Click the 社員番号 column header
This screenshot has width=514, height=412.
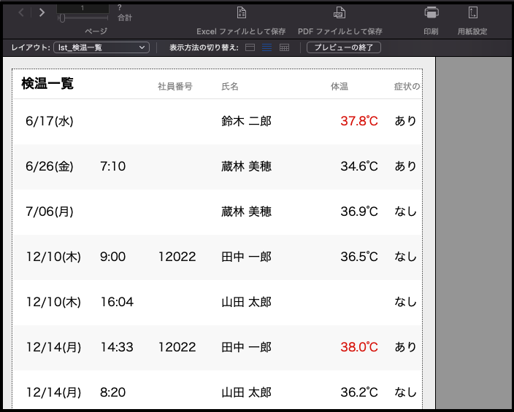pyautogui.click(x=175, y=87)
